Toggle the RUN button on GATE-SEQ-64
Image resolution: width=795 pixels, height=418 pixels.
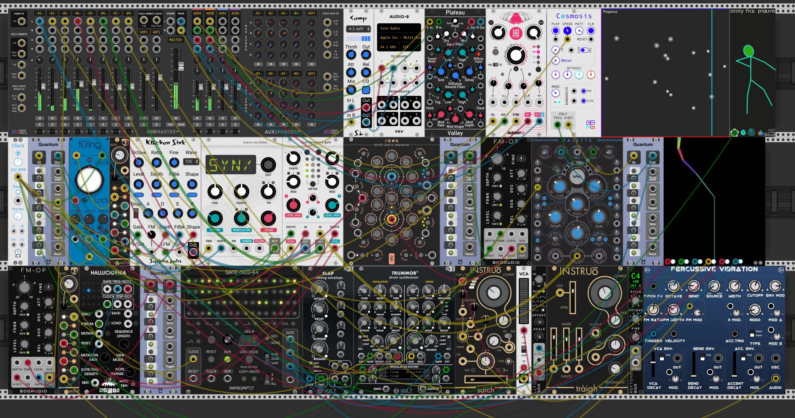227,359
